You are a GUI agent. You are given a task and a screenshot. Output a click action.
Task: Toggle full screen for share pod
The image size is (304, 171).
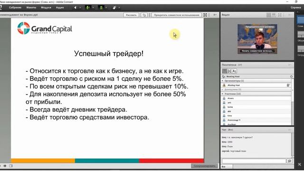coord(205,15)
